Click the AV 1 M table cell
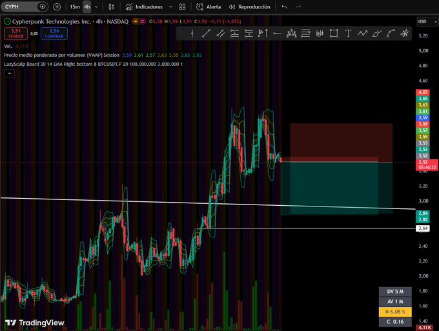Viewport: 439px width, 331px height. coord(395,301)
